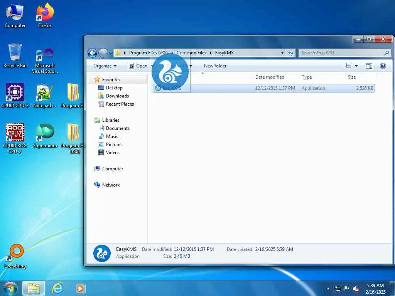Show hidden tray icons arrow

328,289
